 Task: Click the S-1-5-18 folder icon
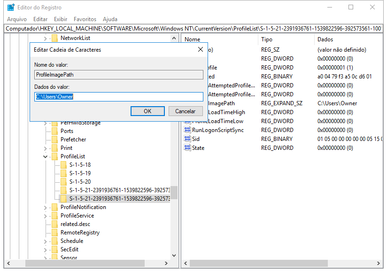tap(64, 165)
